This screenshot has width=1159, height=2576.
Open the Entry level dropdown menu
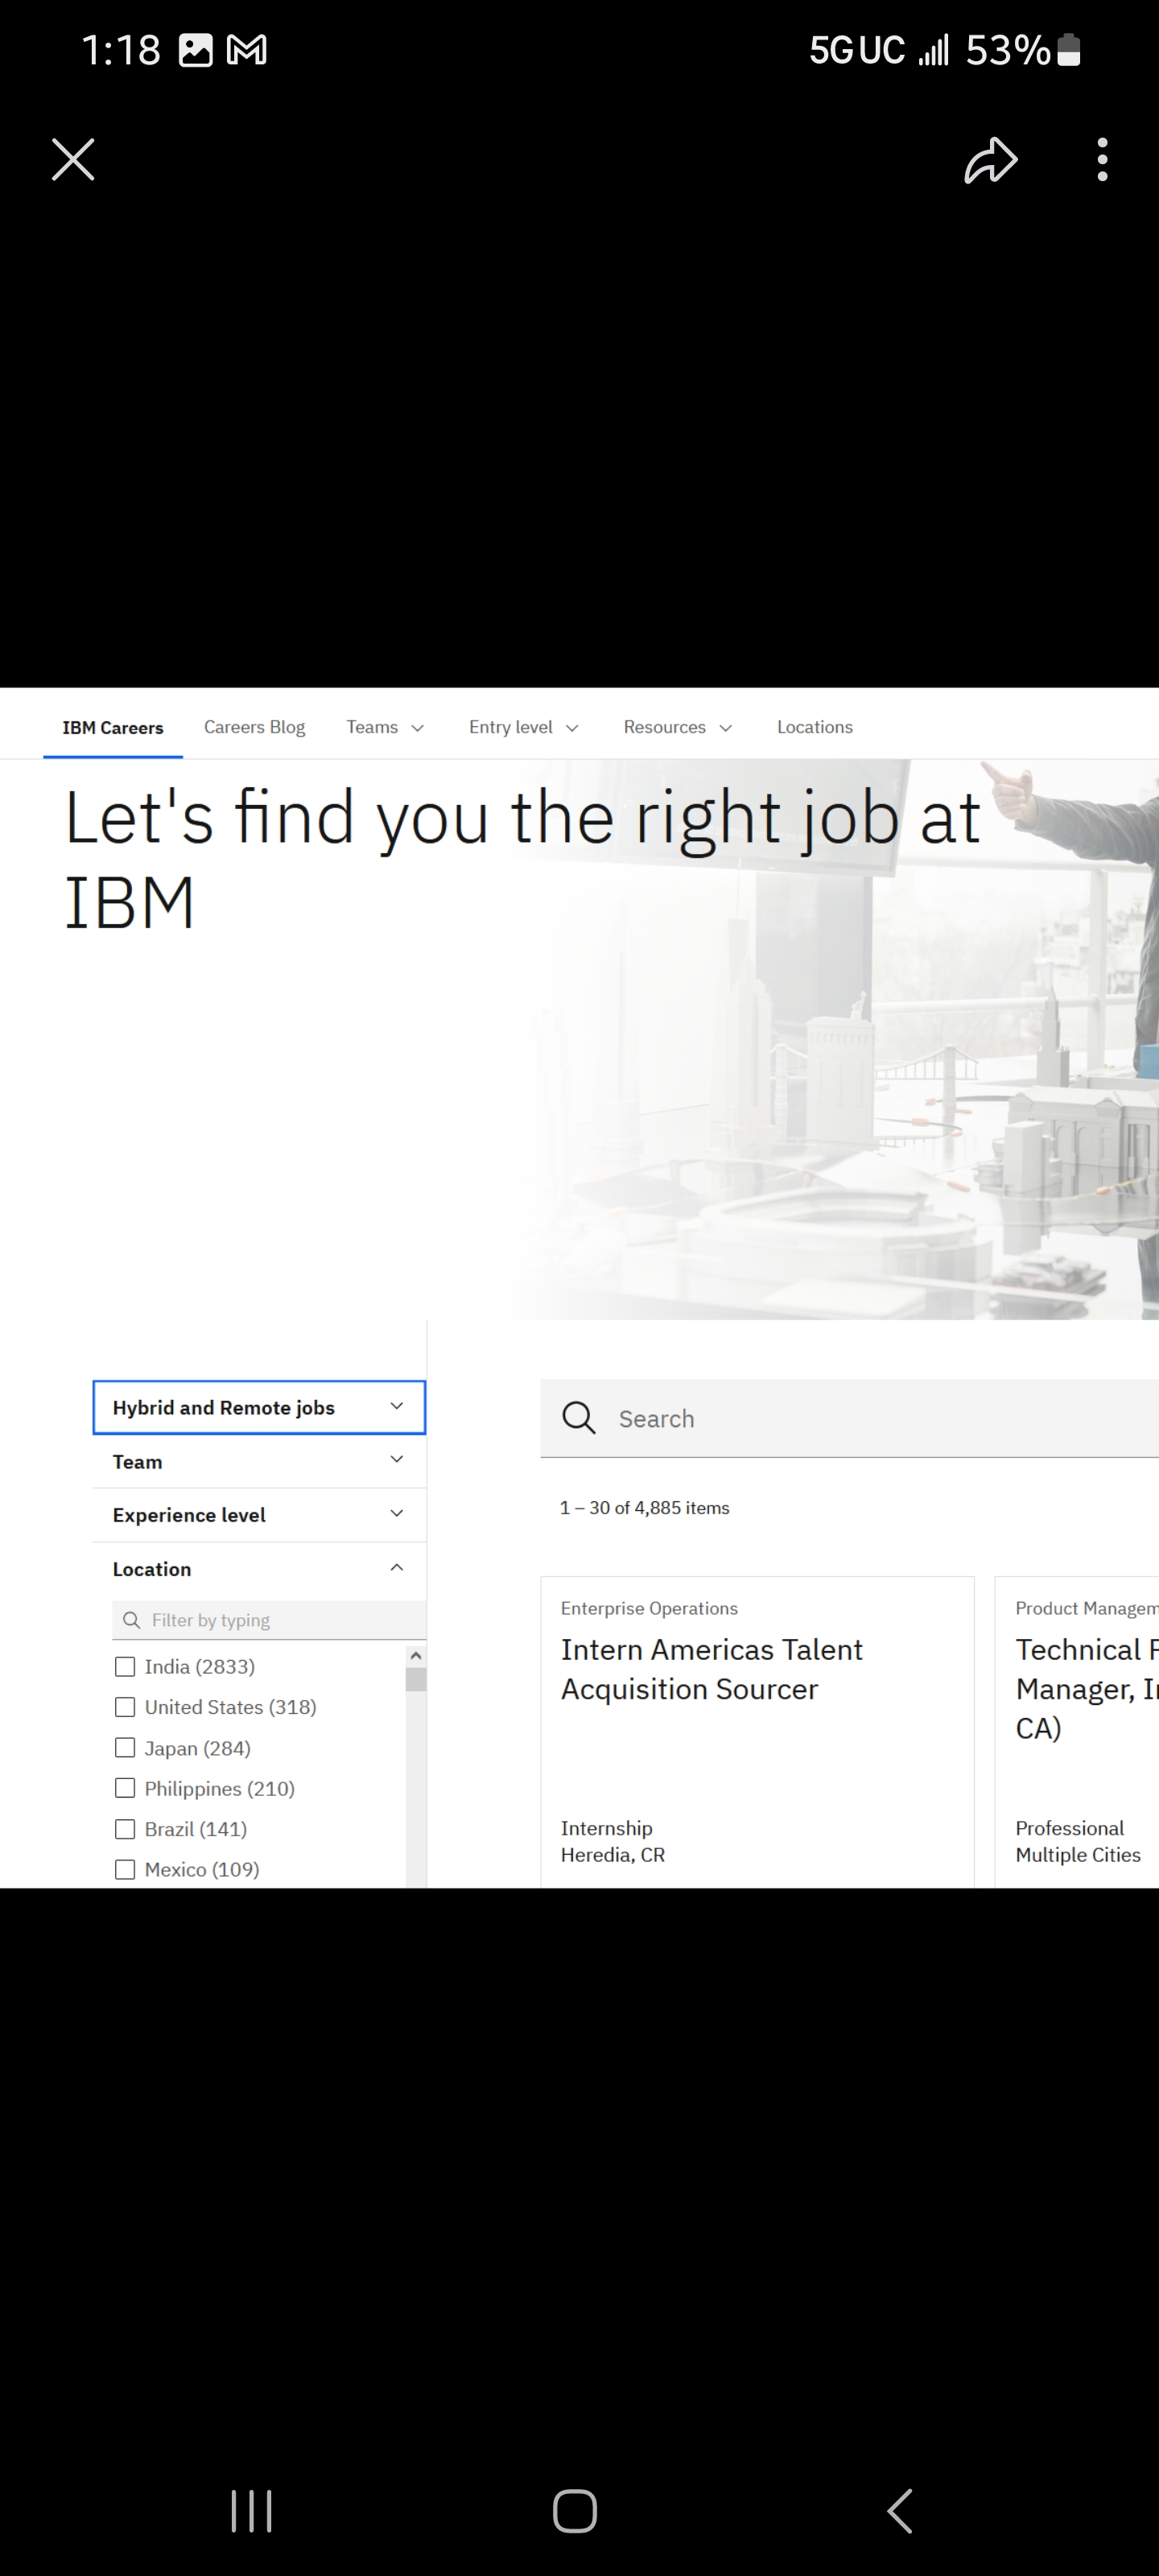(x=523, y=727)
